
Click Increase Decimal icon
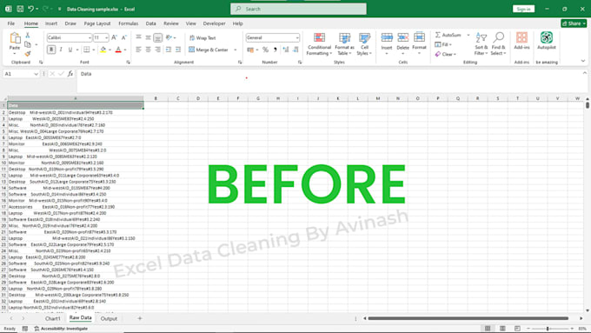pyautogui.click(x=286, y=50)
